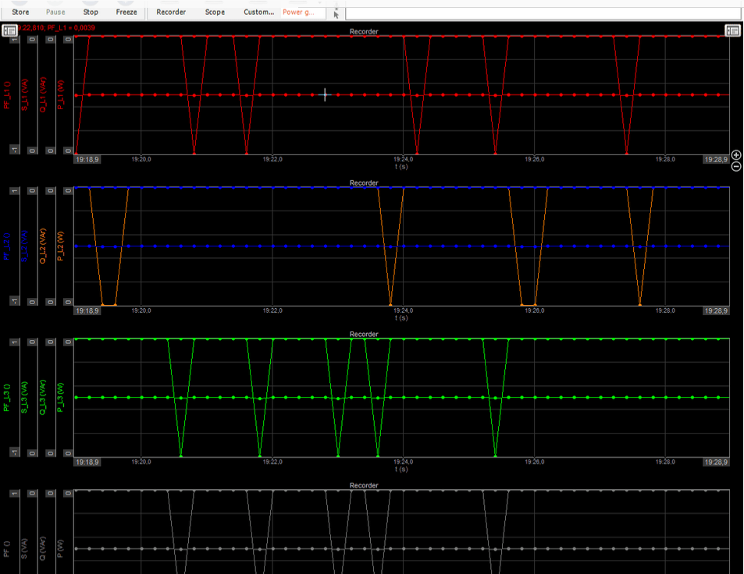This screenshot has width=744, height=574.
Task: Select the P_L1 (W) axis label
Action: tap(60, 95)
